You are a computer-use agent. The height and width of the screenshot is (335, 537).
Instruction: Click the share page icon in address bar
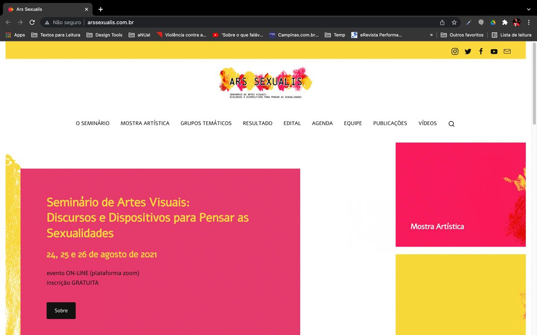click(442, 22)
